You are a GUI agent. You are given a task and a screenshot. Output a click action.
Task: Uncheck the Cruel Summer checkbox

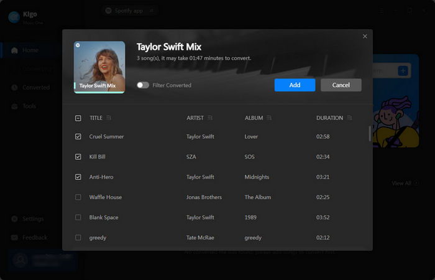coord(78,136)
